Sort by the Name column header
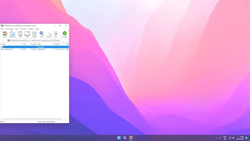Viewport: 250px width, 141px height. tap(3, 44)
